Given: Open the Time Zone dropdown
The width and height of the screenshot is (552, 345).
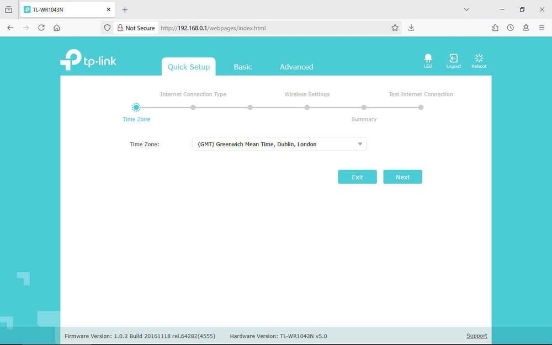Looking at the screenshot, I should [x=279, y=144].
